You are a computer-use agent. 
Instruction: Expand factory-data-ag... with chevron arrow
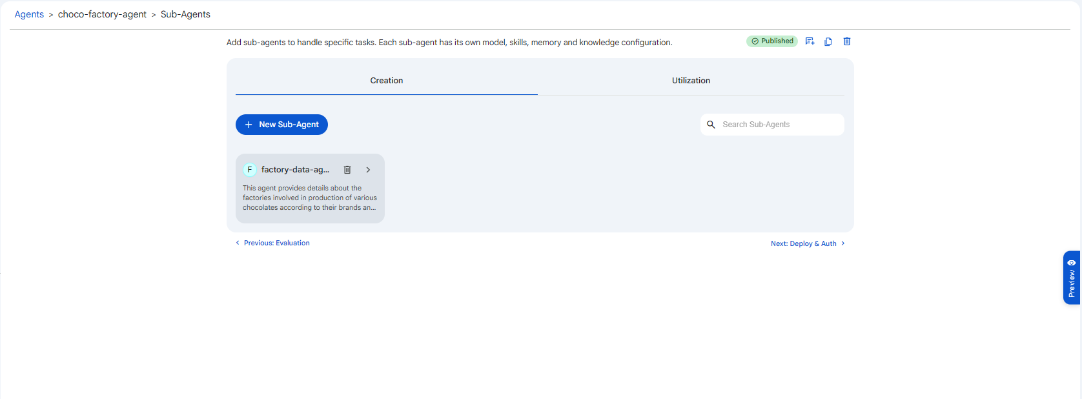coord(368,170)
